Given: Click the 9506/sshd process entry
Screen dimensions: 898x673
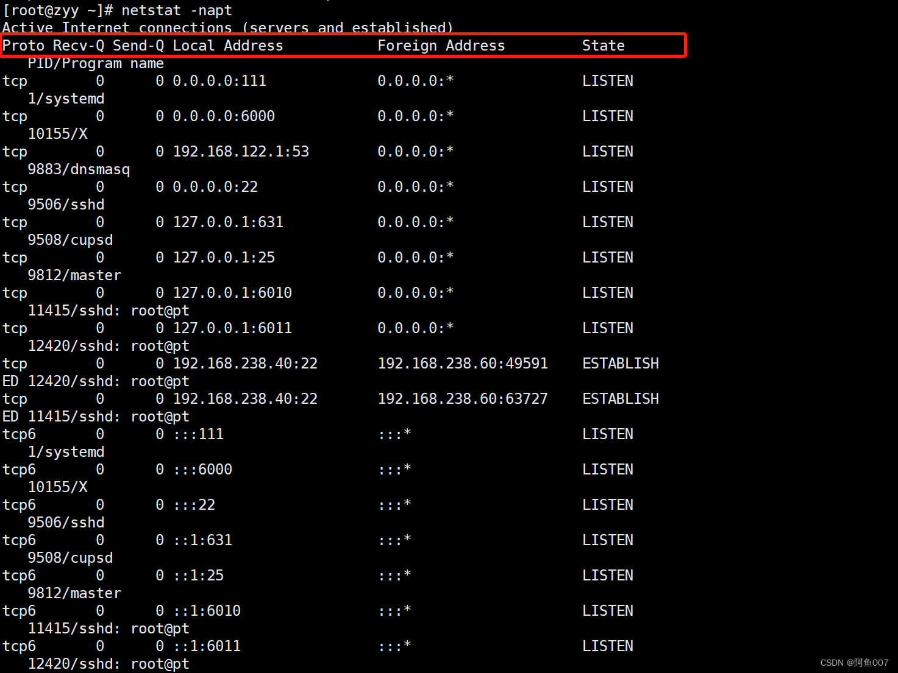Looking at the screenshot, I should pos(66,204).
